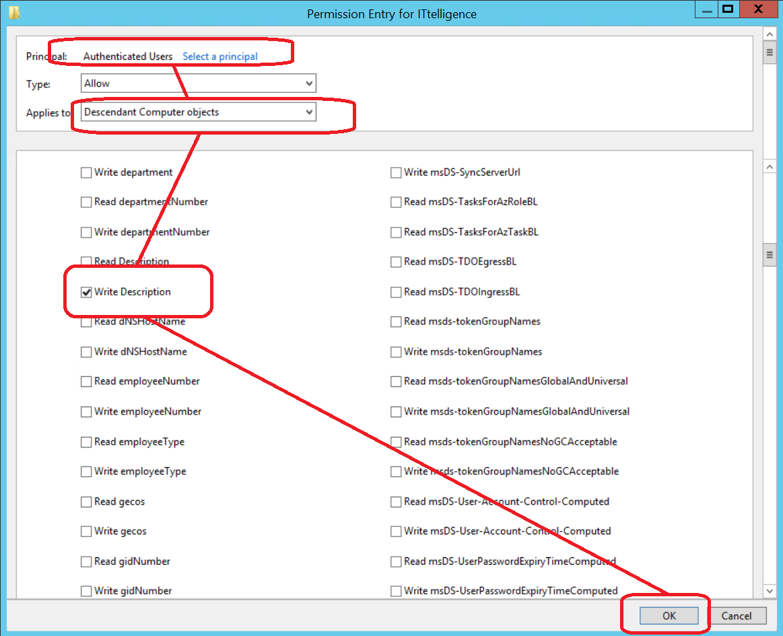Check Read msDS-User-Account-Control-Computed checkbox
The height and width of the screenshot is (636, 783).
tap(396, 501)
